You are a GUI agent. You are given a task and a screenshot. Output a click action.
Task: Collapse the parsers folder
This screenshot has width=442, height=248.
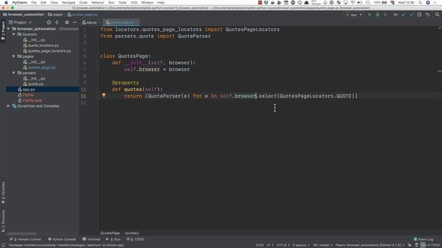point(14,73)
